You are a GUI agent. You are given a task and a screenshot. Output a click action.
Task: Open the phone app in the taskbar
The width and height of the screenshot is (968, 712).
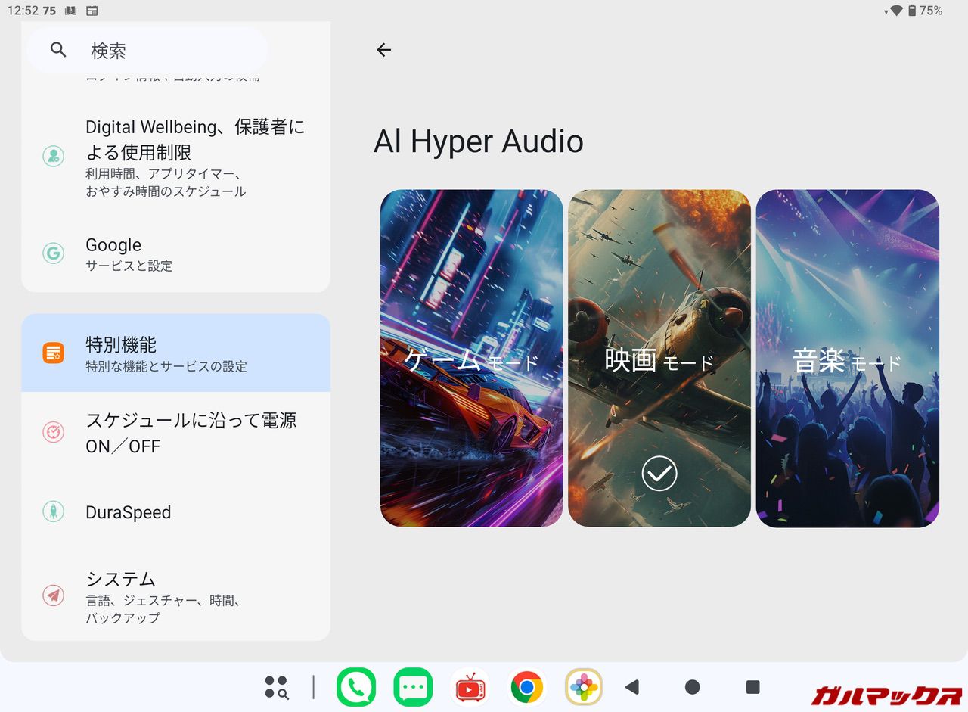coord(355,687)
